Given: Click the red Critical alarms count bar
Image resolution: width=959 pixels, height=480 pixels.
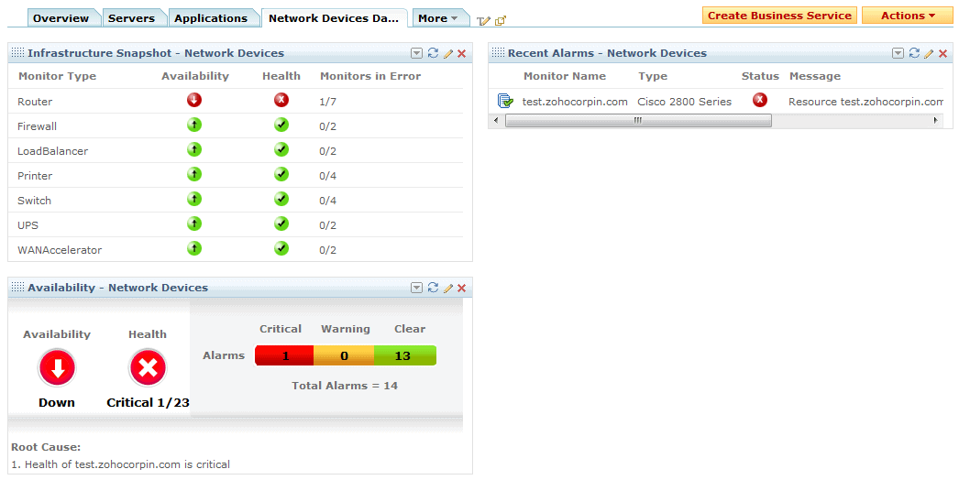Looking at the screenshot, I should (x=284, y=355).
